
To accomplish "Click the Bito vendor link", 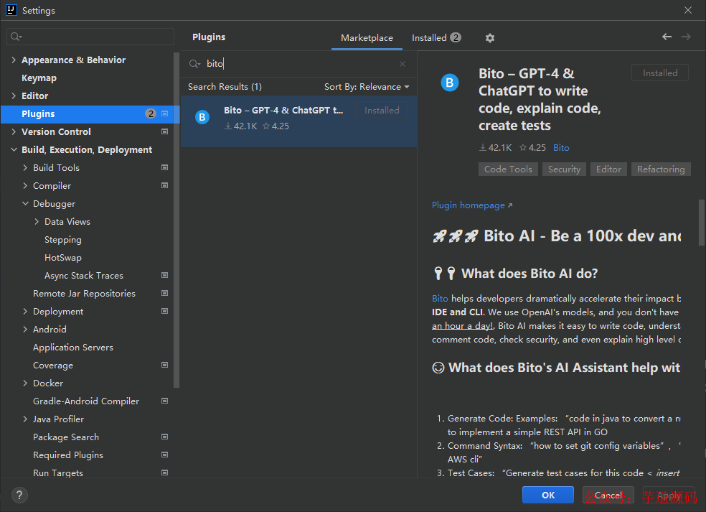I will tap(561, 148).
